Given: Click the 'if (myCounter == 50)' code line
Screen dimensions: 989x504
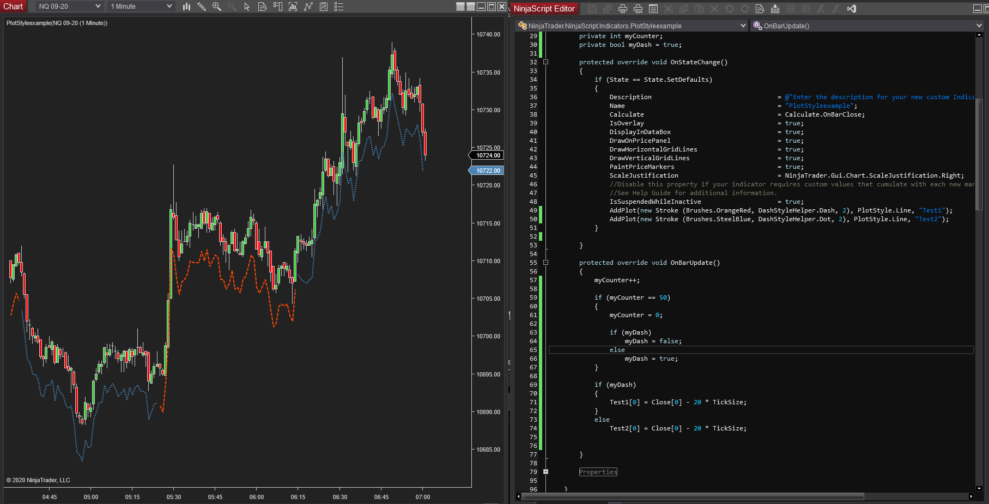Looking at the screenshot, I should tap(632, 297).
